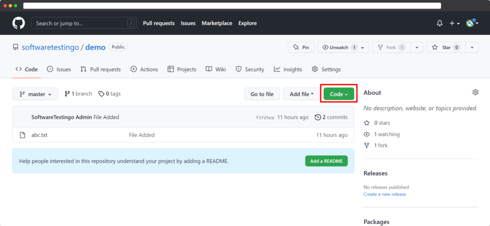View 0 tags link
The width and height of the screenshot is (490, 226).
(110, 94)
